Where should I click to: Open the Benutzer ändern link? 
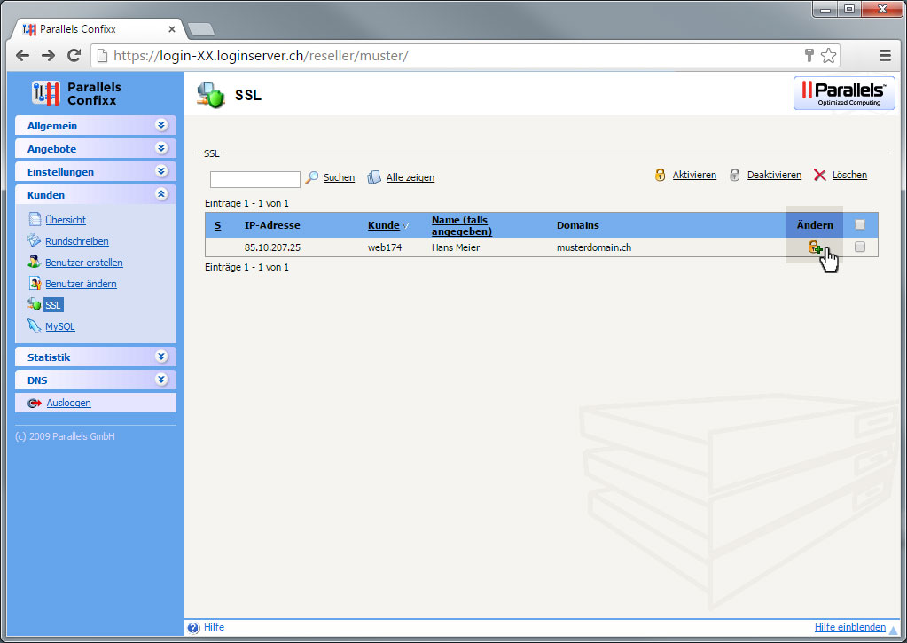81,284
